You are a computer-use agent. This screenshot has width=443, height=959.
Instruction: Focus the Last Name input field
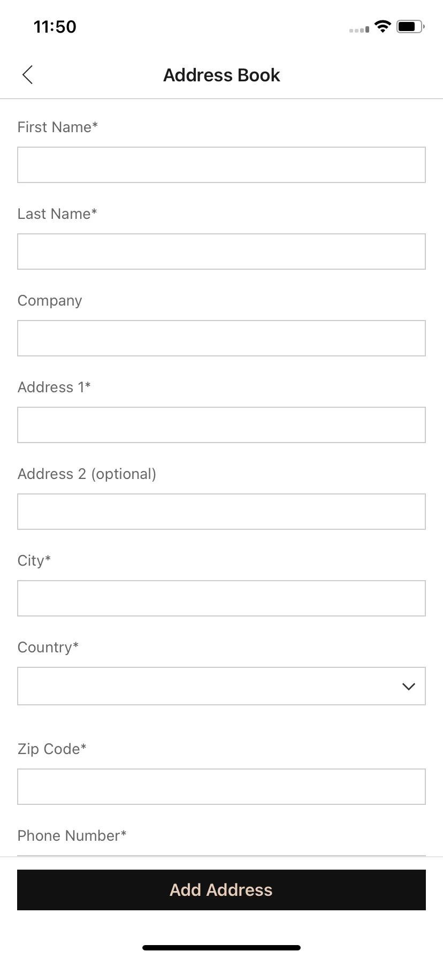pos(222,252)
